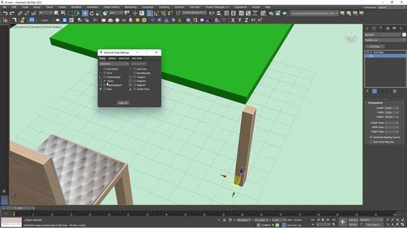Viewport: 407px width, 228px height.
Task: Switch to Home Grid tab
Action: pyautogui.click(x=123, y=58)
